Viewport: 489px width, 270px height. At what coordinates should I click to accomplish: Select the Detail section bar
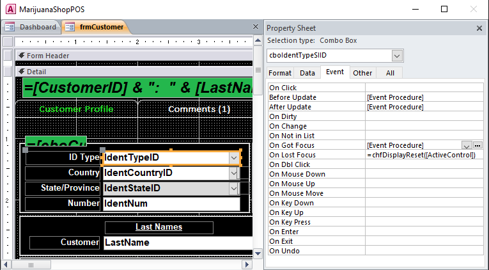click(128, 72)
